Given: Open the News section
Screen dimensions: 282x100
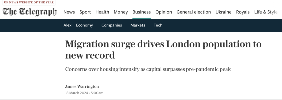Looking at the screenshot, I should click(69, 12).
